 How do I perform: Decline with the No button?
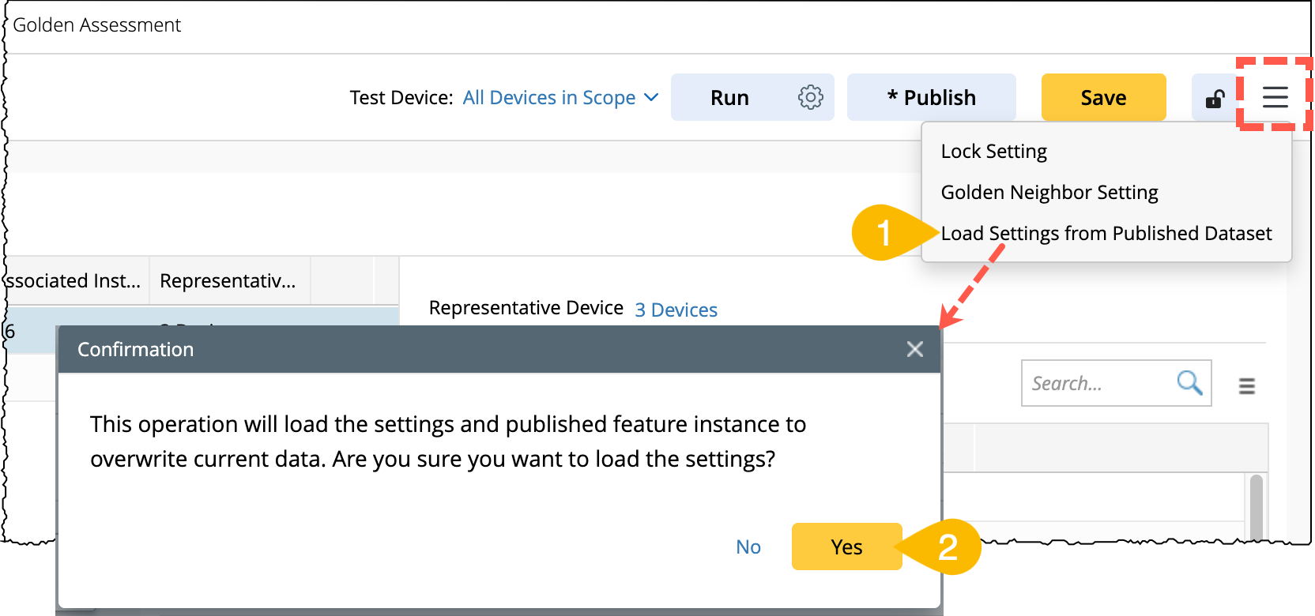[x=748, y=547]
